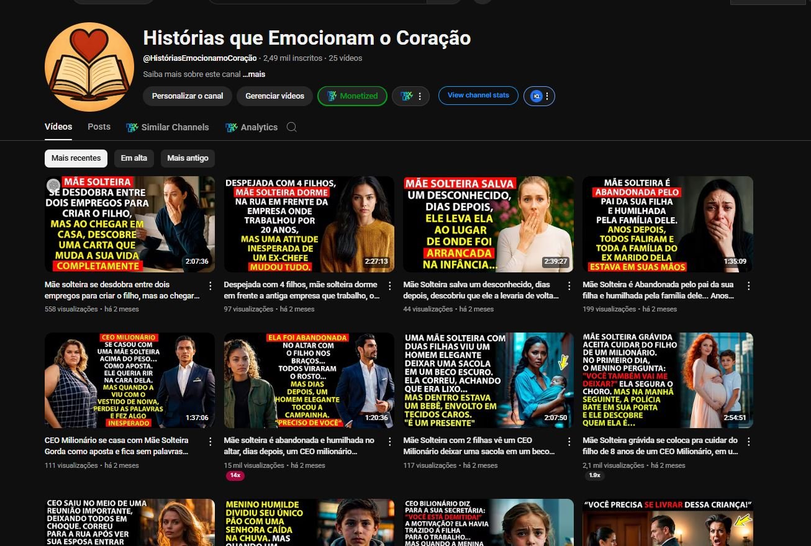The width and height of the screenshot is (811, 546).
Task: Click title 'CEO Milionário se casa com Mãe Solteira'
Action: tap(117, 446)
